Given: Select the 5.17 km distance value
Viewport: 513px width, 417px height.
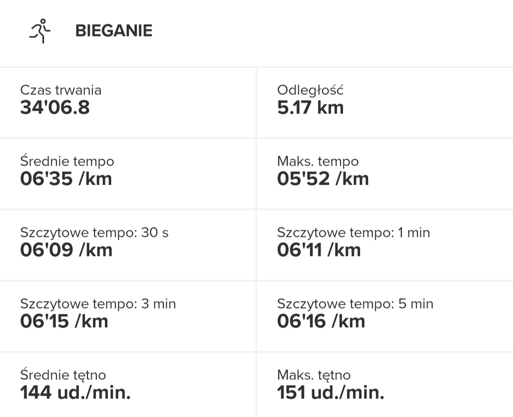Looking at the screenshot, I should (310, 108).
